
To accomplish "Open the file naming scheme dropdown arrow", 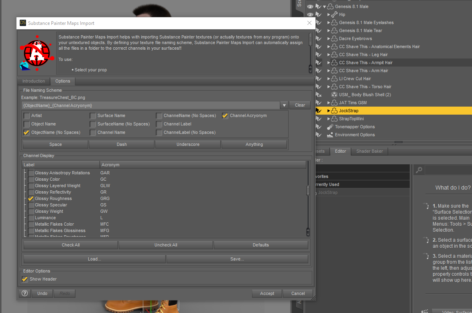I will pos(284,105).
